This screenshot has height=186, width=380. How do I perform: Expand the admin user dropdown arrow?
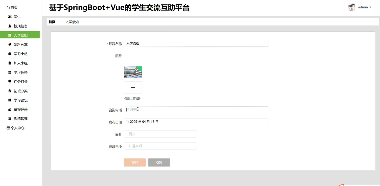pos(370,7)
